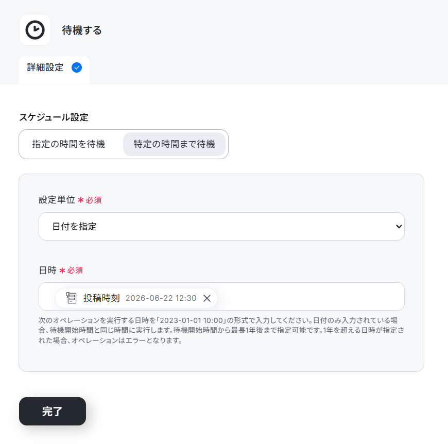Click the 2026-06-22 12:30 value in the chip
Screen dimensions: 448x444
tap(161, 298)
